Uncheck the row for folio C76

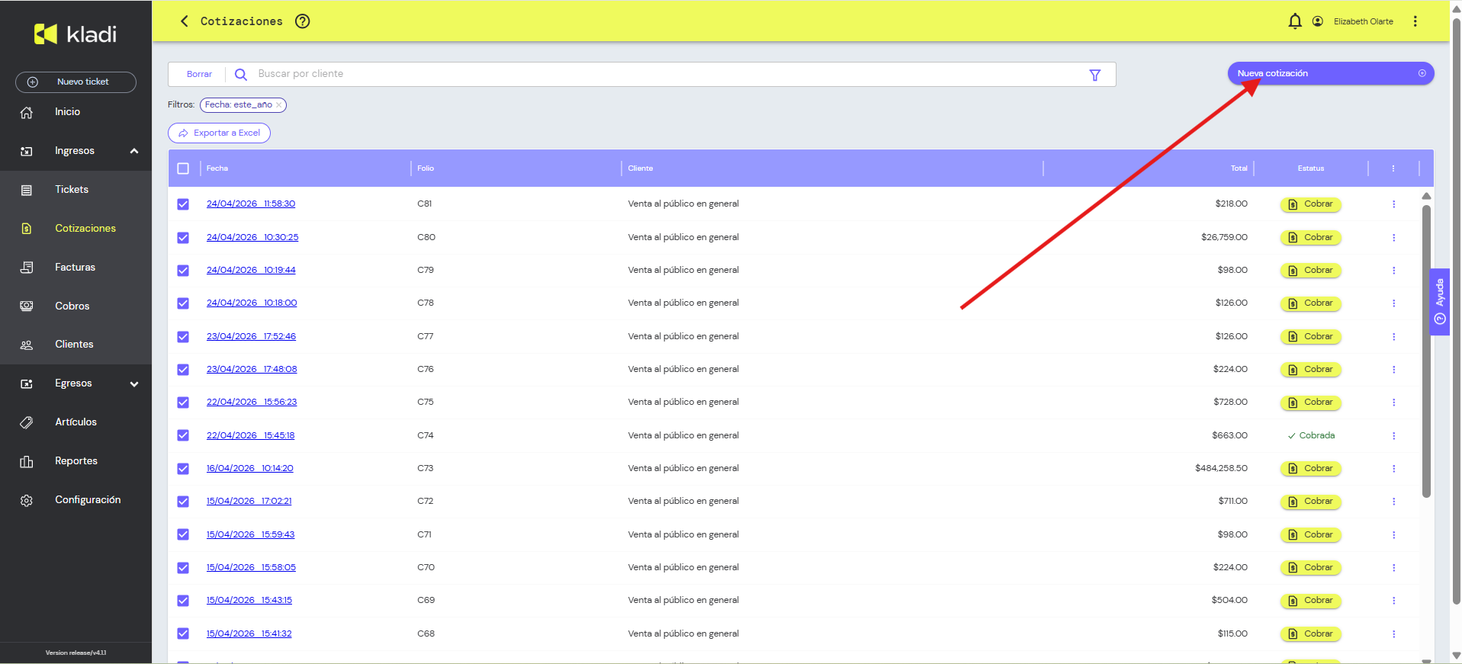[183, 370]
